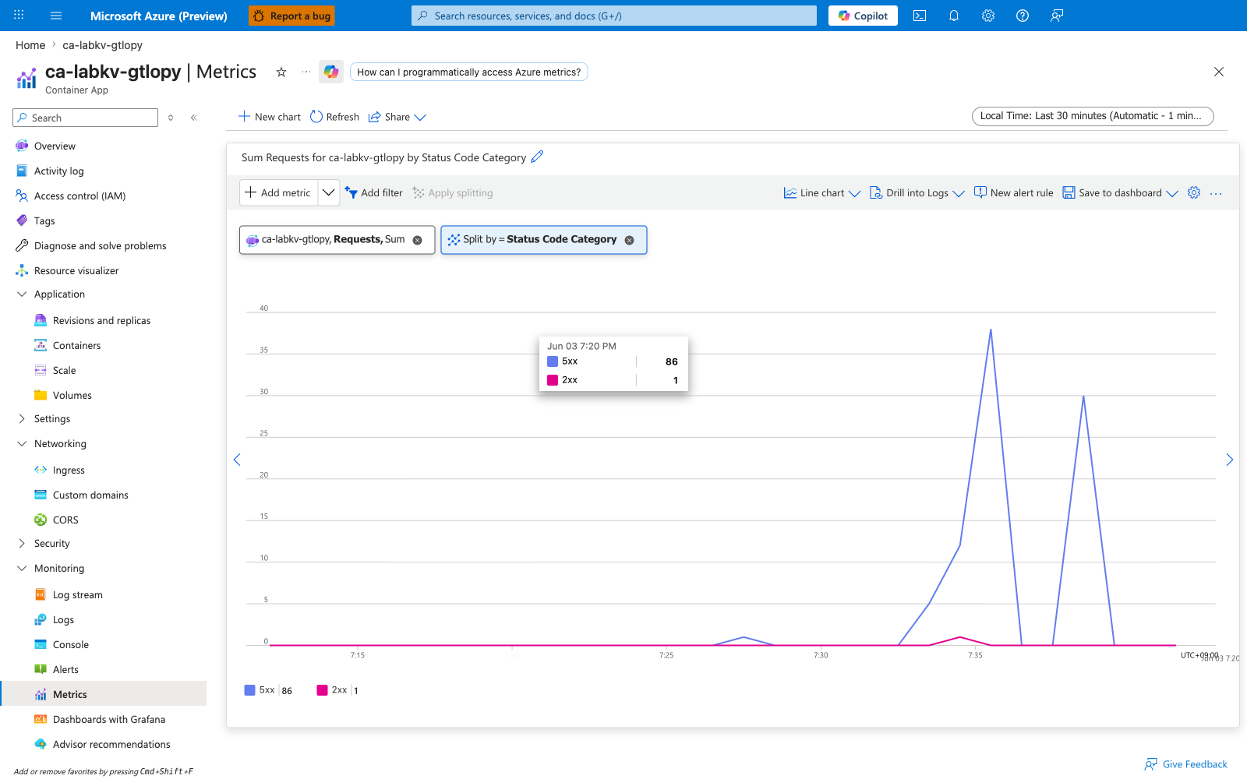Viewport: 1247px width, 779px height.
Task: Open Revisions and replicas page
Action: tap(101, 320)
